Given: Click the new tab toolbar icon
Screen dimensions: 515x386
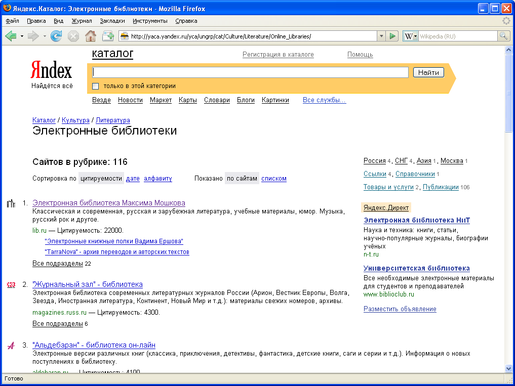Looking at the screenshot, I should click(108, 36).
